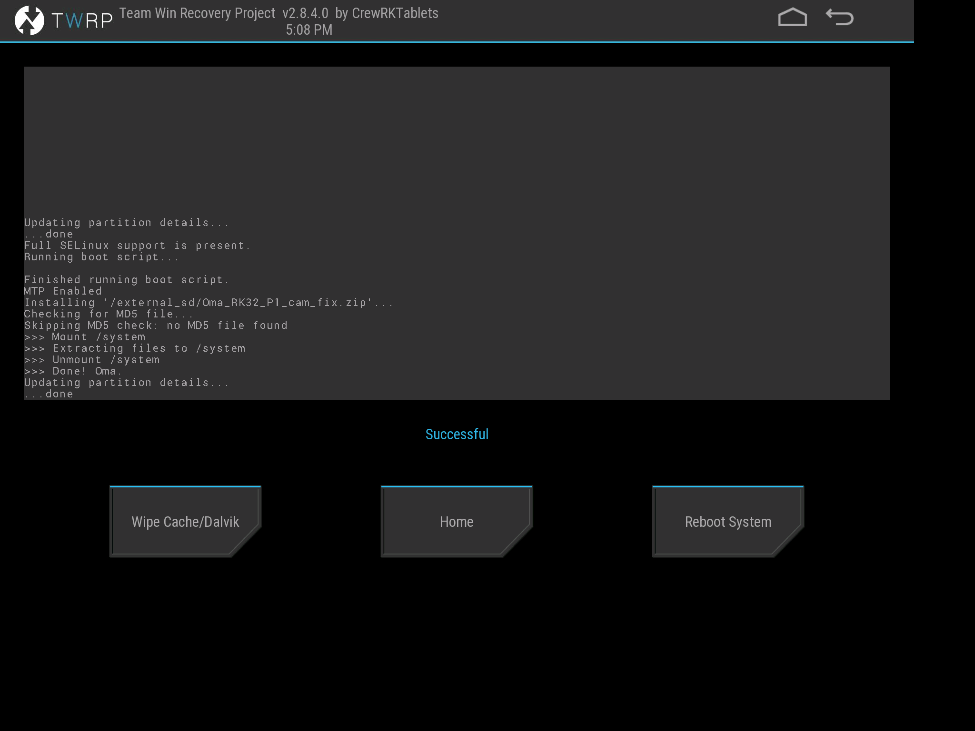Tap the Home button
The width and height of the screenshot is (975, 731).
(x=457, y=522)
